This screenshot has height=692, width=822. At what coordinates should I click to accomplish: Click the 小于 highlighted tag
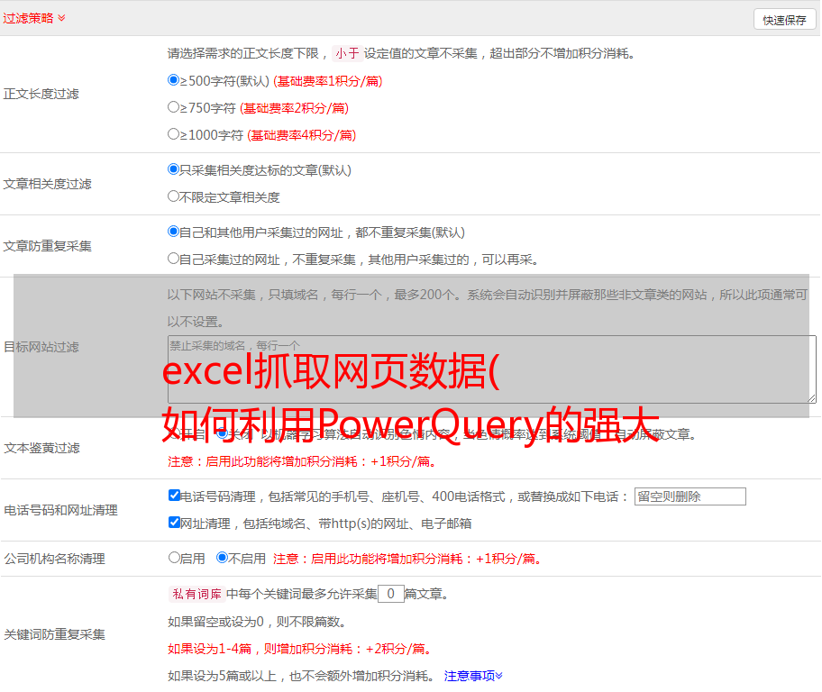click(347, 53)
